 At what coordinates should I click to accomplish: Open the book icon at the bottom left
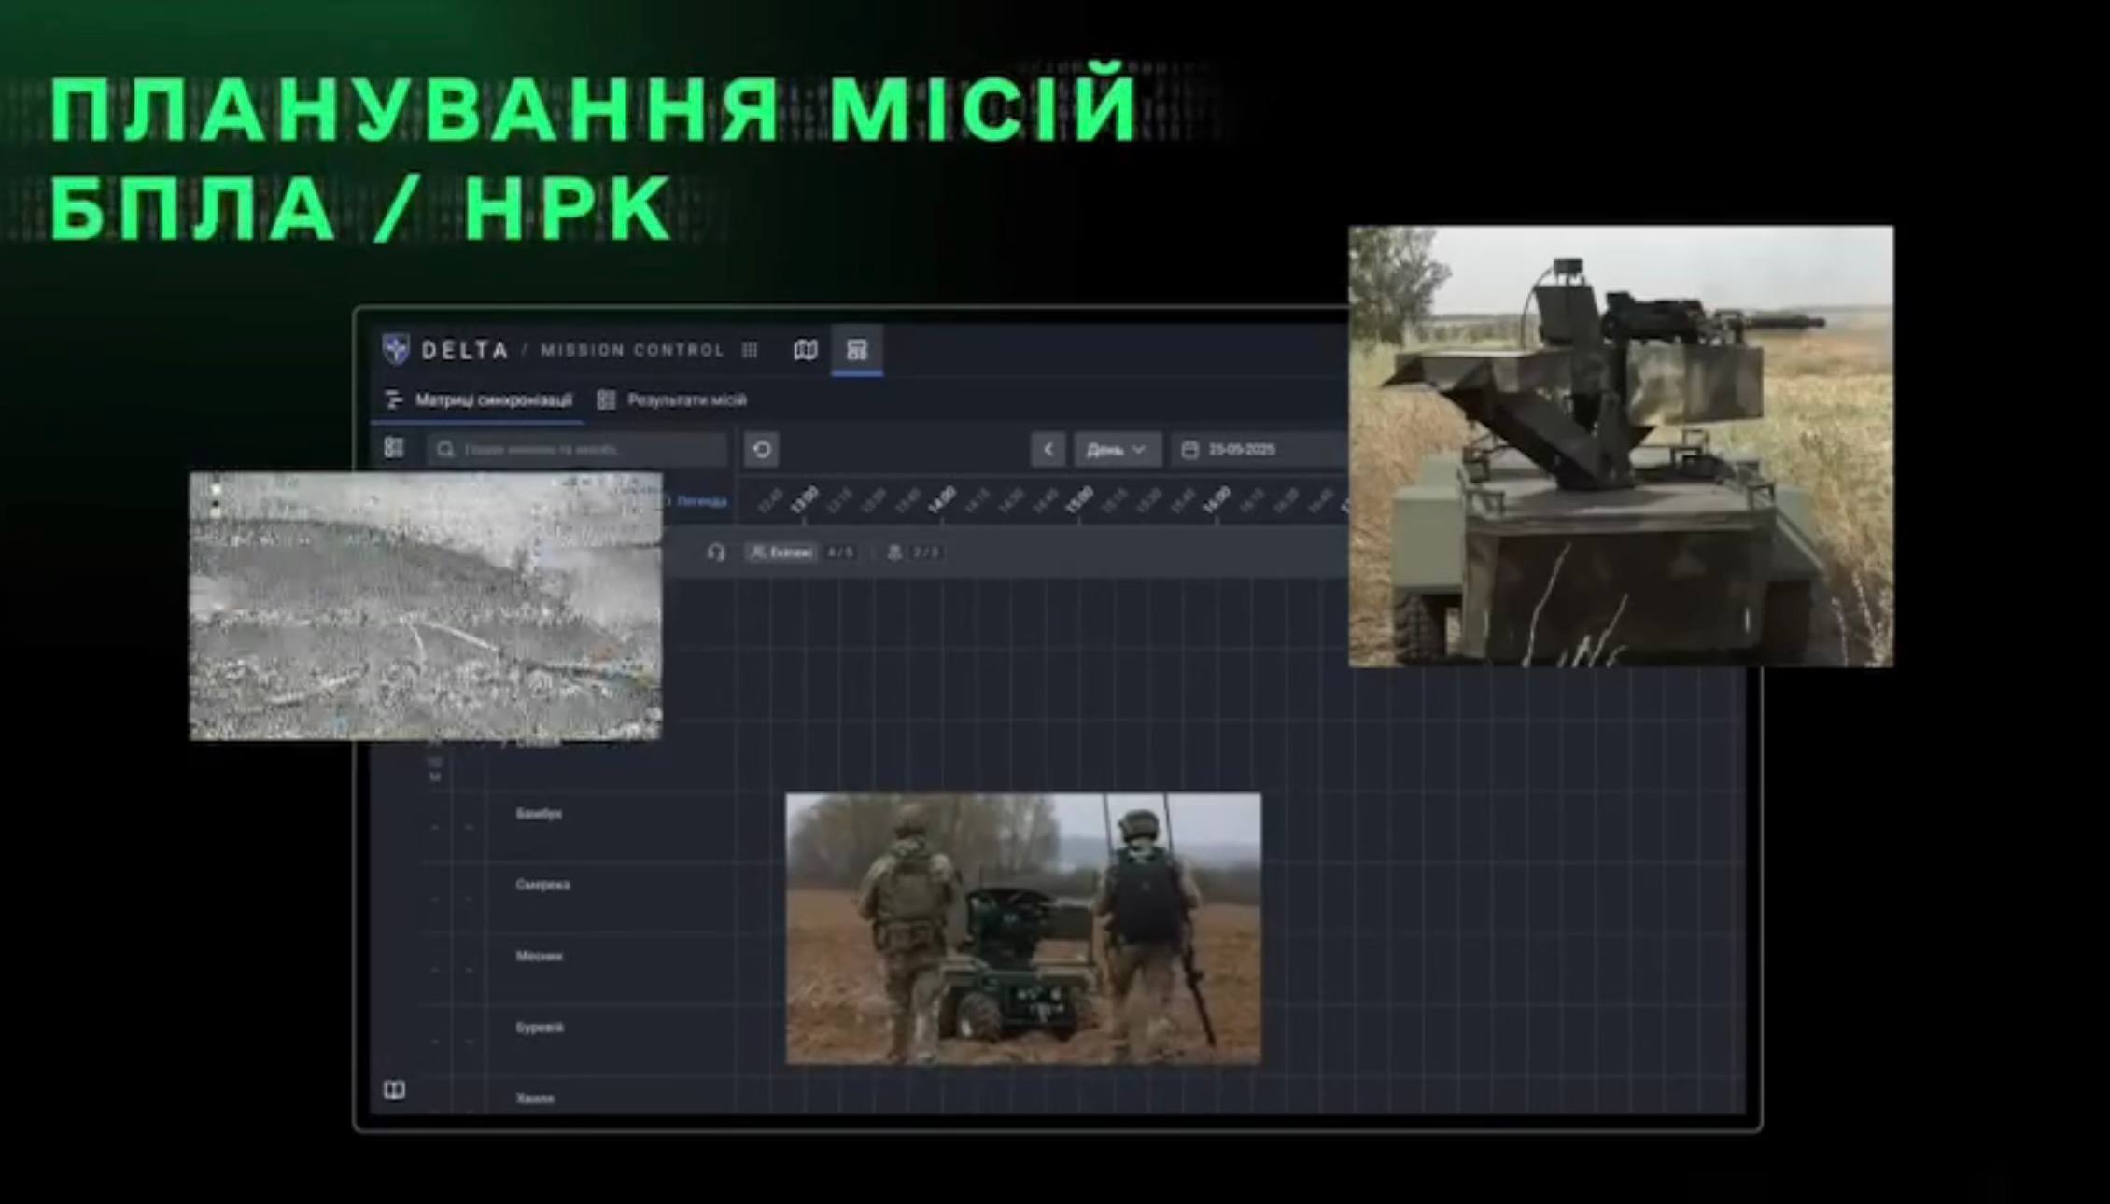coord(394,1090)
